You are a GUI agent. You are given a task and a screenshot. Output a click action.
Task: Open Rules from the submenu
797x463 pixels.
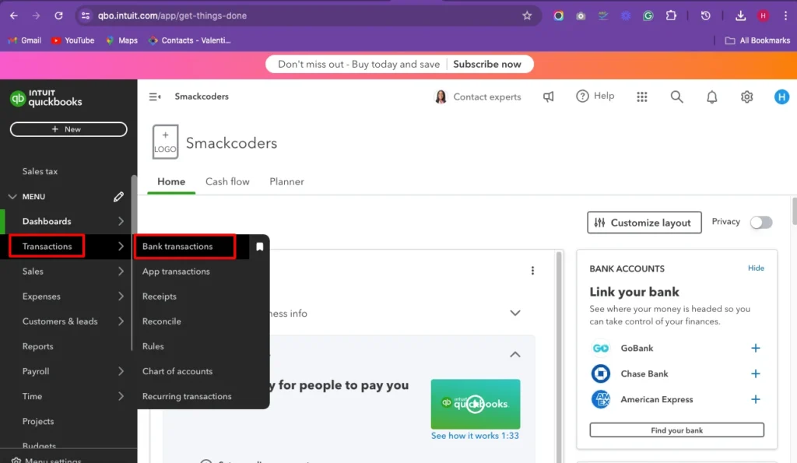coord(153,346)
